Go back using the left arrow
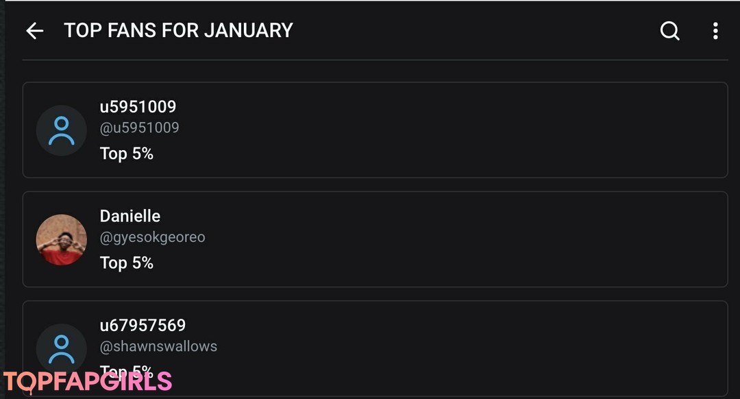 pos(34,31)
